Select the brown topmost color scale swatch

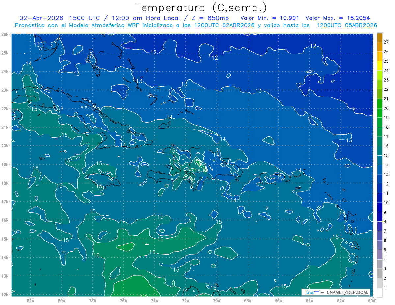pos(380,38)
